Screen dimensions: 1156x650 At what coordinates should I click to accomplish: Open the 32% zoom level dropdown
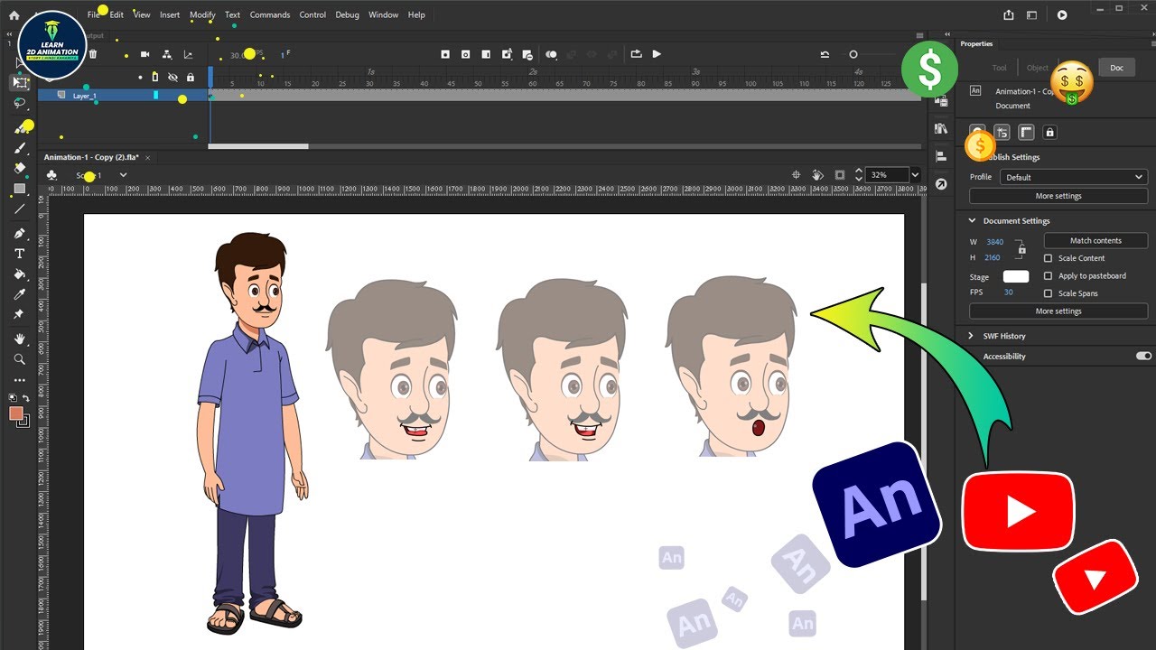tap(915, 175)
